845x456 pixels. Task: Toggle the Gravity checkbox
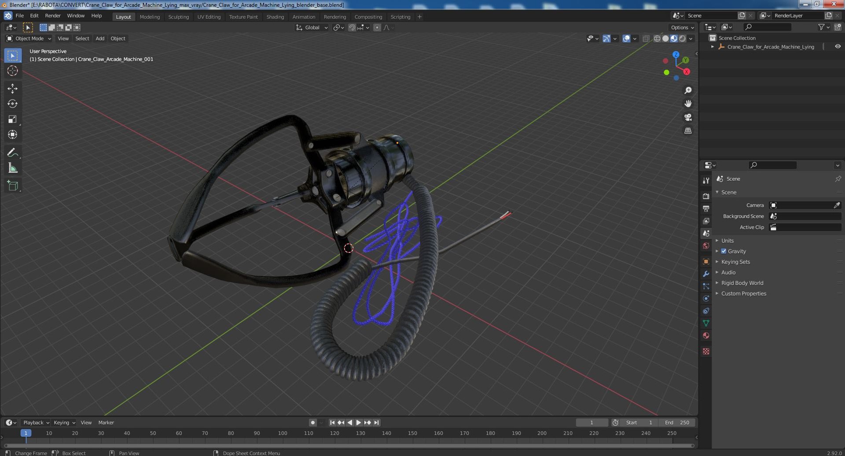724,251
